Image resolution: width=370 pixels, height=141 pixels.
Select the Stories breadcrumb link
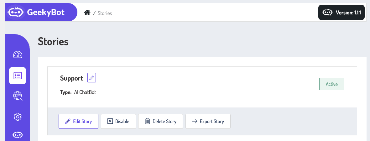tap(105, 13)
